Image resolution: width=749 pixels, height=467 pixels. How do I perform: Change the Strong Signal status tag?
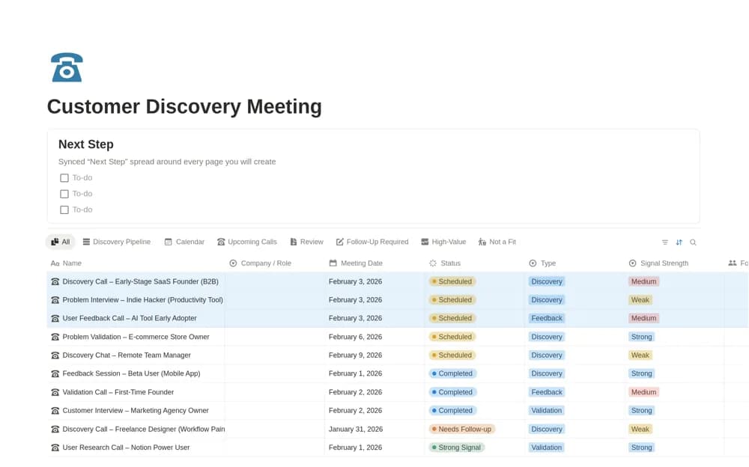coord(457,448)
